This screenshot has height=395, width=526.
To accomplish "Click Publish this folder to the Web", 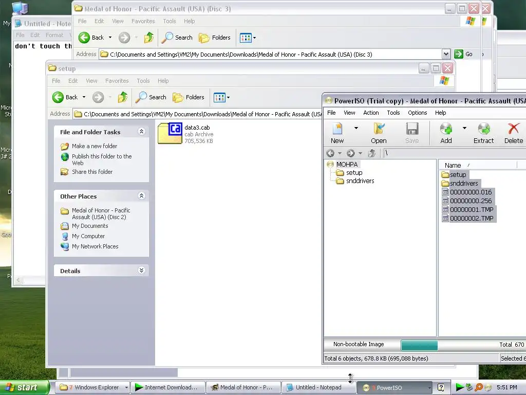I will [102, 159].
